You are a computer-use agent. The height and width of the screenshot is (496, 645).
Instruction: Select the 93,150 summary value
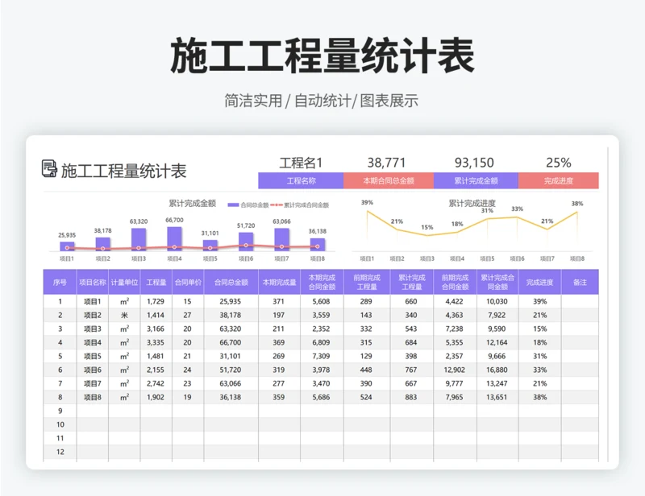[474, 163]
